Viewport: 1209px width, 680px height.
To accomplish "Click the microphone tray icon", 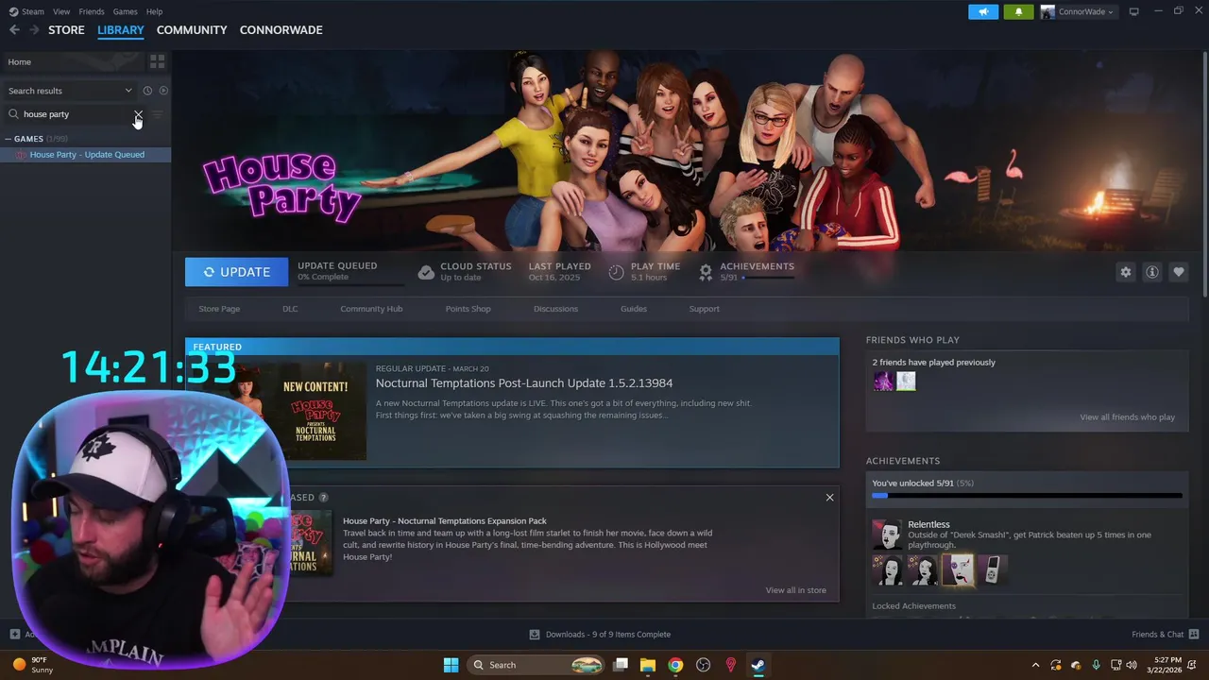I will click(1096, 665).
